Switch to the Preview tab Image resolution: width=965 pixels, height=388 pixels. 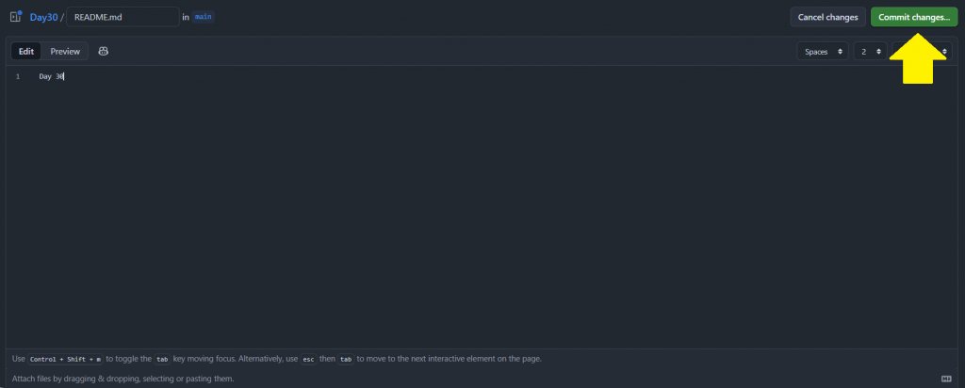(65, 51)
